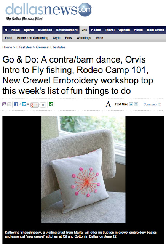Go to Real Estate section

[x=155, y=30]
